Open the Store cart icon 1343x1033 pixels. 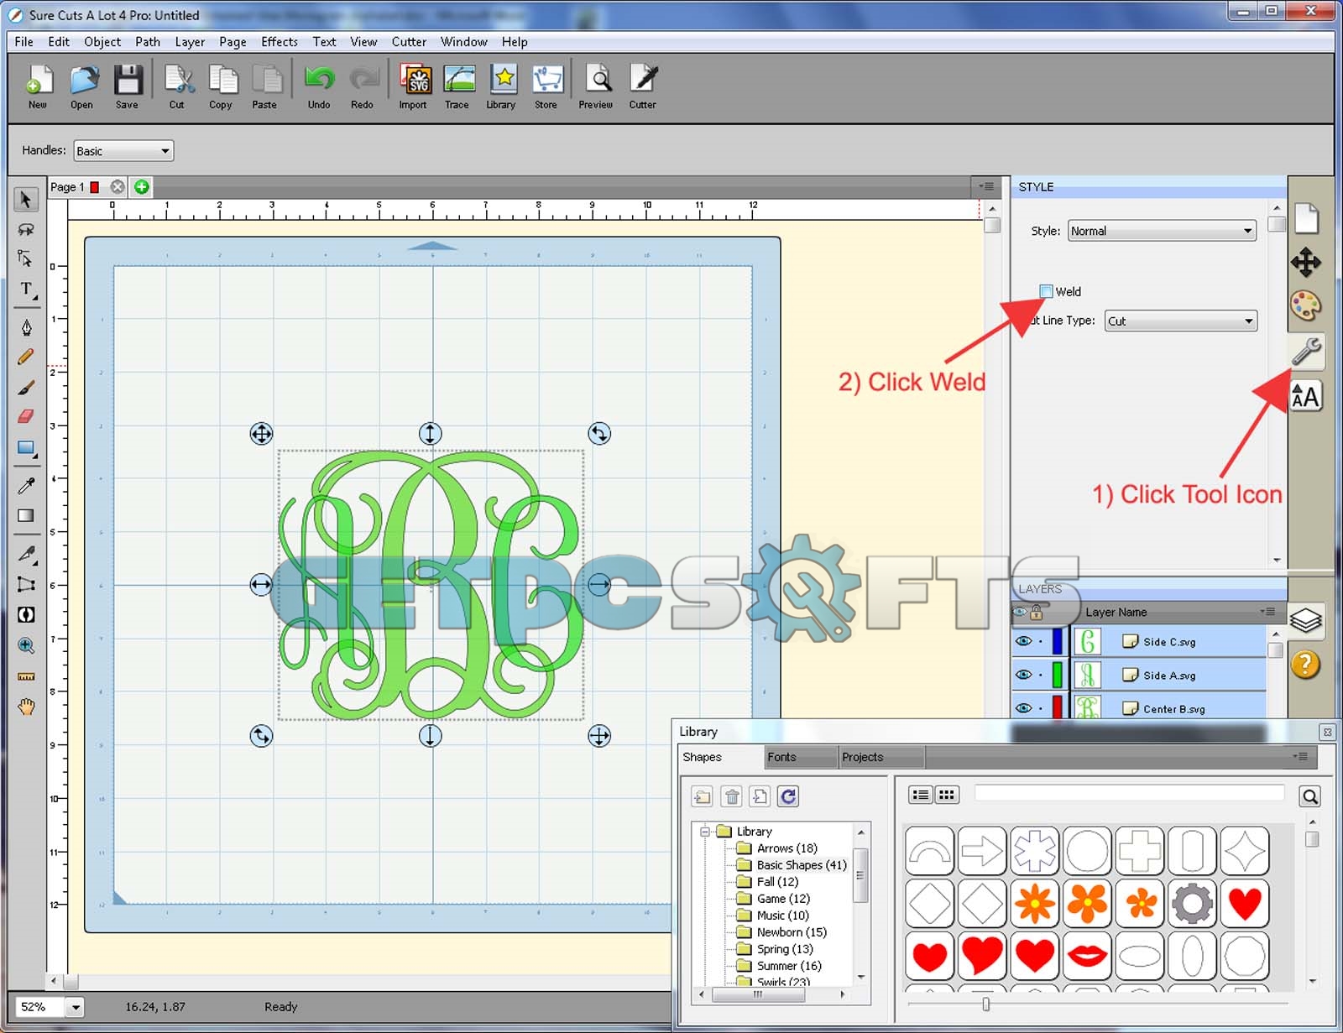point(546,86)
